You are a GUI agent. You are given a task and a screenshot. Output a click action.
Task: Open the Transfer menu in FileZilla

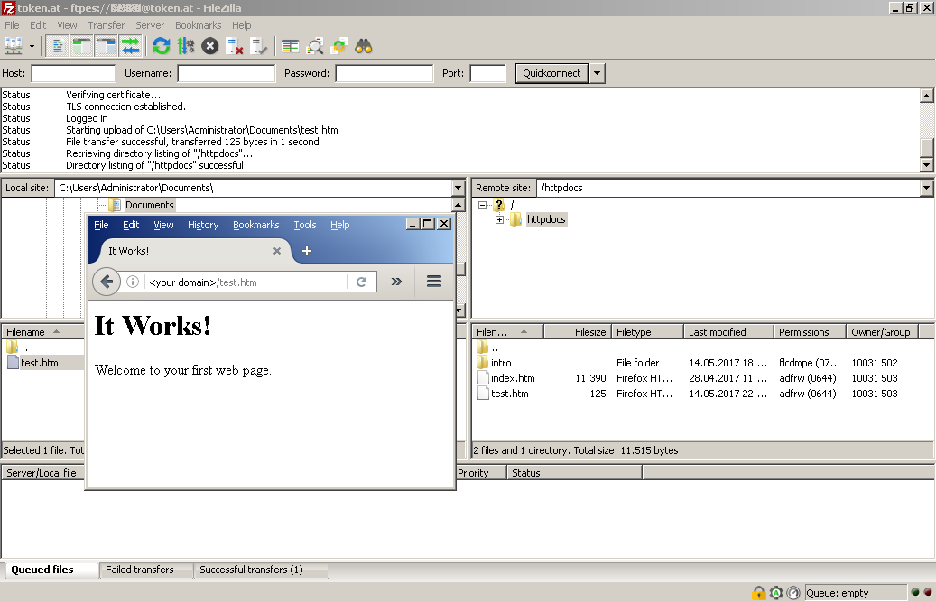(107, 25)
